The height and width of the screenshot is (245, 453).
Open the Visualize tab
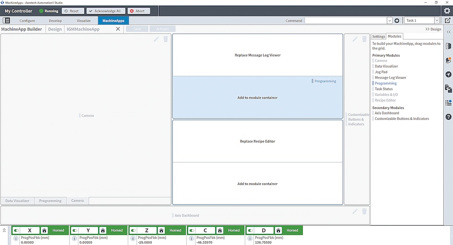click(84, 21)
